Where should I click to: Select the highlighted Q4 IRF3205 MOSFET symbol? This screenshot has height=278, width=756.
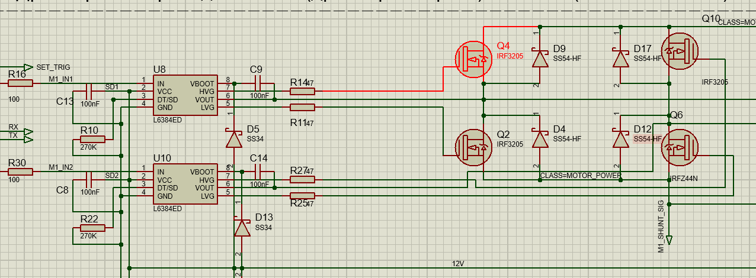pos(473,59)
